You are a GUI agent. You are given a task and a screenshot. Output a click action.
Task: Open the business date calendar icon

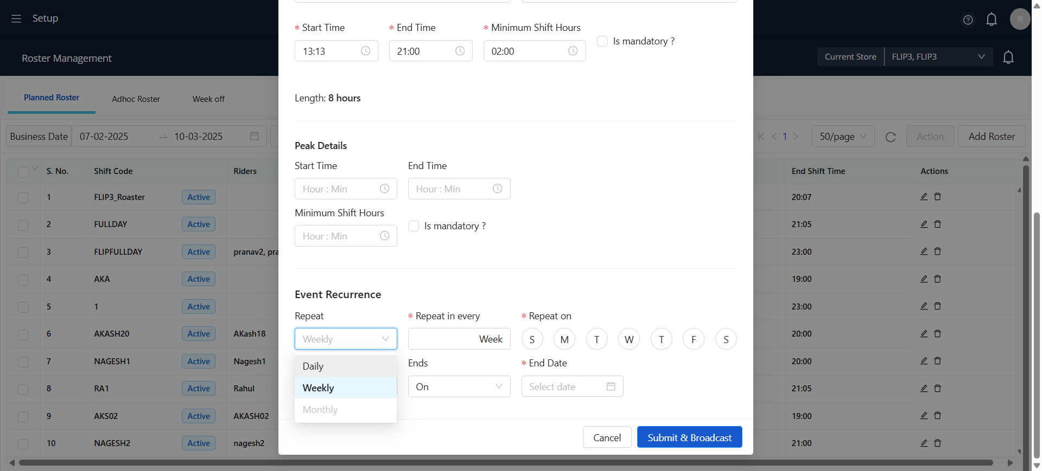pyautogui.click(x=254, y=136)
